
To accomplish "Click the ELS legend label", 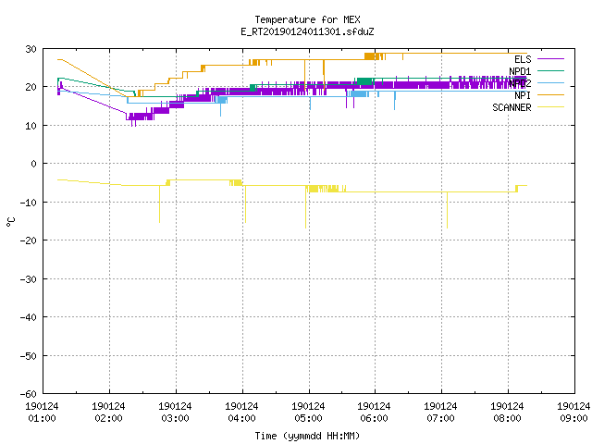I will tap(523, 59).
